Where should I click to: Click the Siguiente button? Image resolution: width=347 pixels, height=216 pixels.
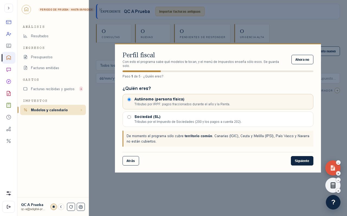302,161
